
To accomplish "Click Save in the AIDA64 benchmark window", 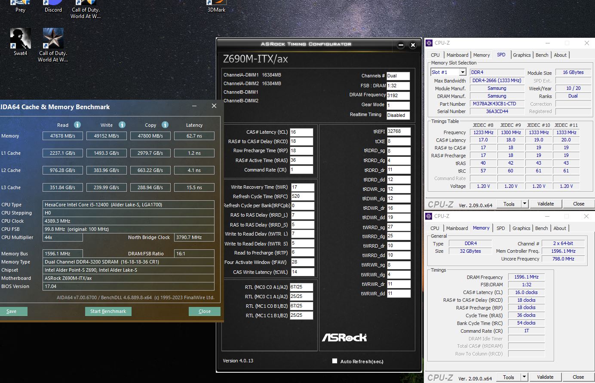I will (x=13, y=311).
